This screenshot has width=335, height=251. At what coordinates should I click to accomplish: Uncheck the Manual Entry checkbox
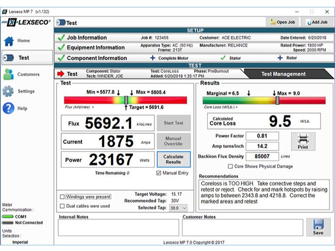pos(159,173)
